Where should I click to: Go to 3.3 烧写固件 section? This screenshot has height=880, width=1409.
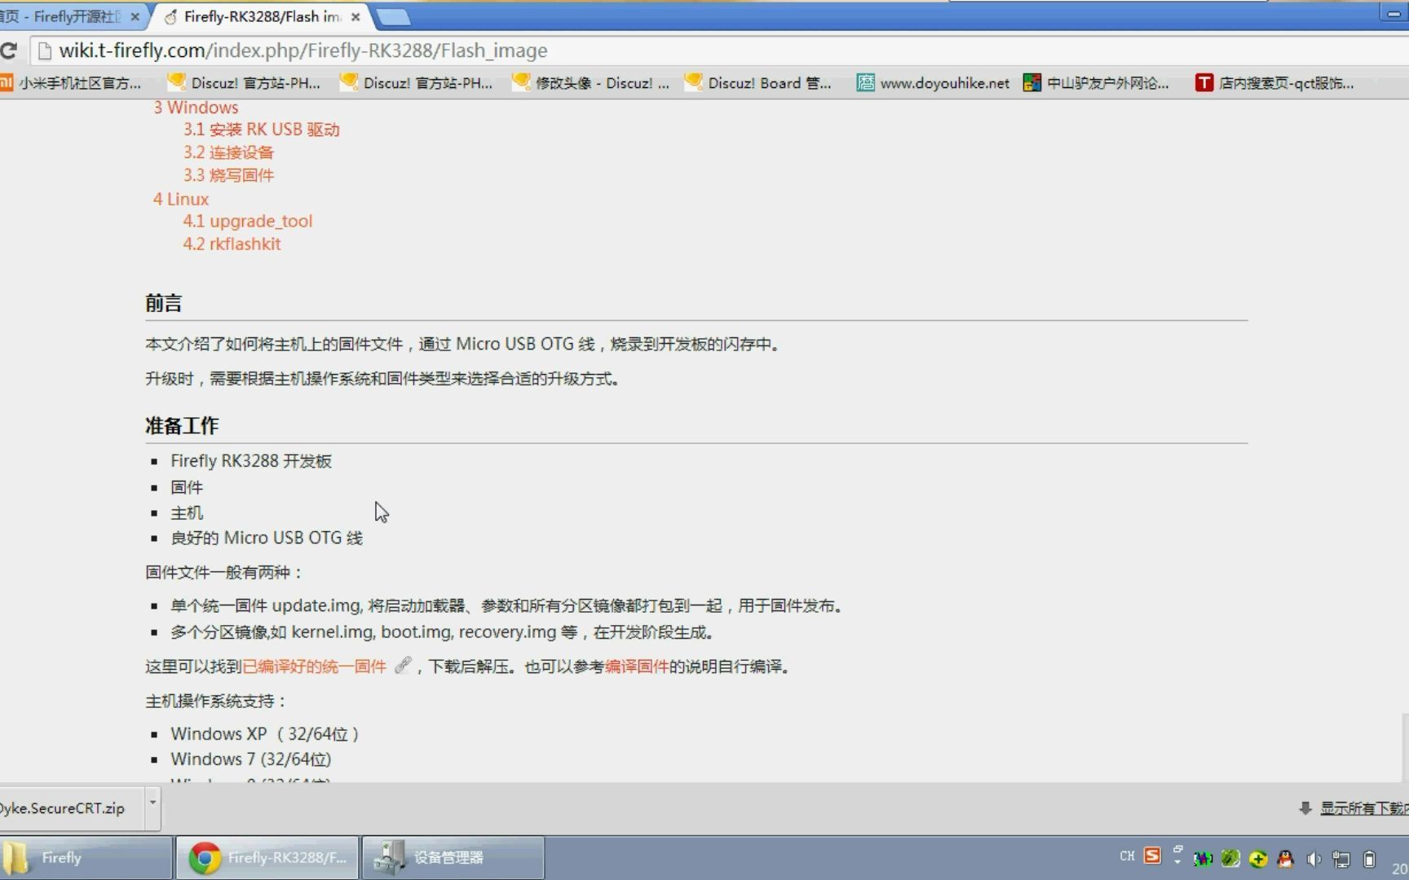coord(228,175)
